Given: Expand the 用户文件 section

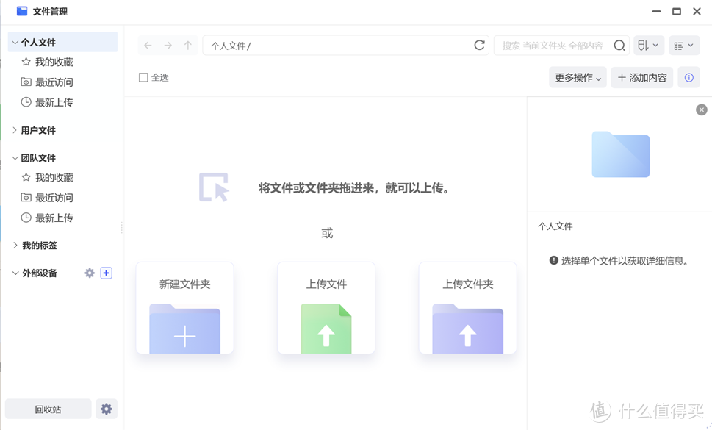Looking at the screenshot, I should tap(15, 130).
